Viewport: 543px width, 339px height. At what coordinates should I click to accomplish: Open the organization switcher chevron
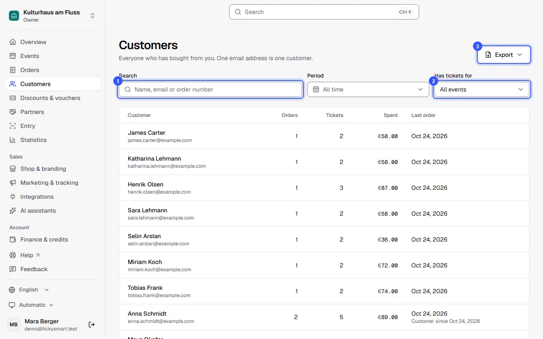pos(92,16)
